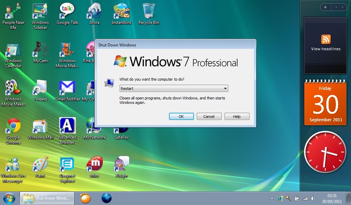
Task: Click the RSS feed icon in gadget
Action: point(326,39)
